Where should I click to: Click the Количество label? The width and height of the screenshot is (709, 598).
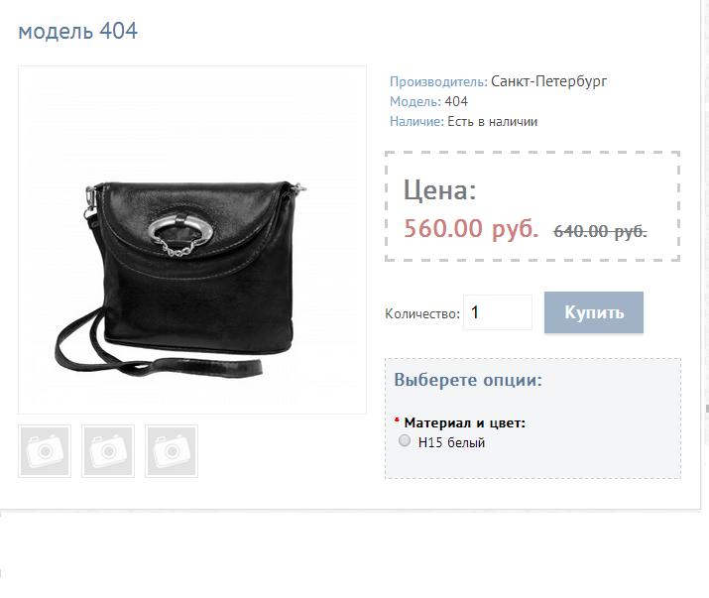(421, 313)
